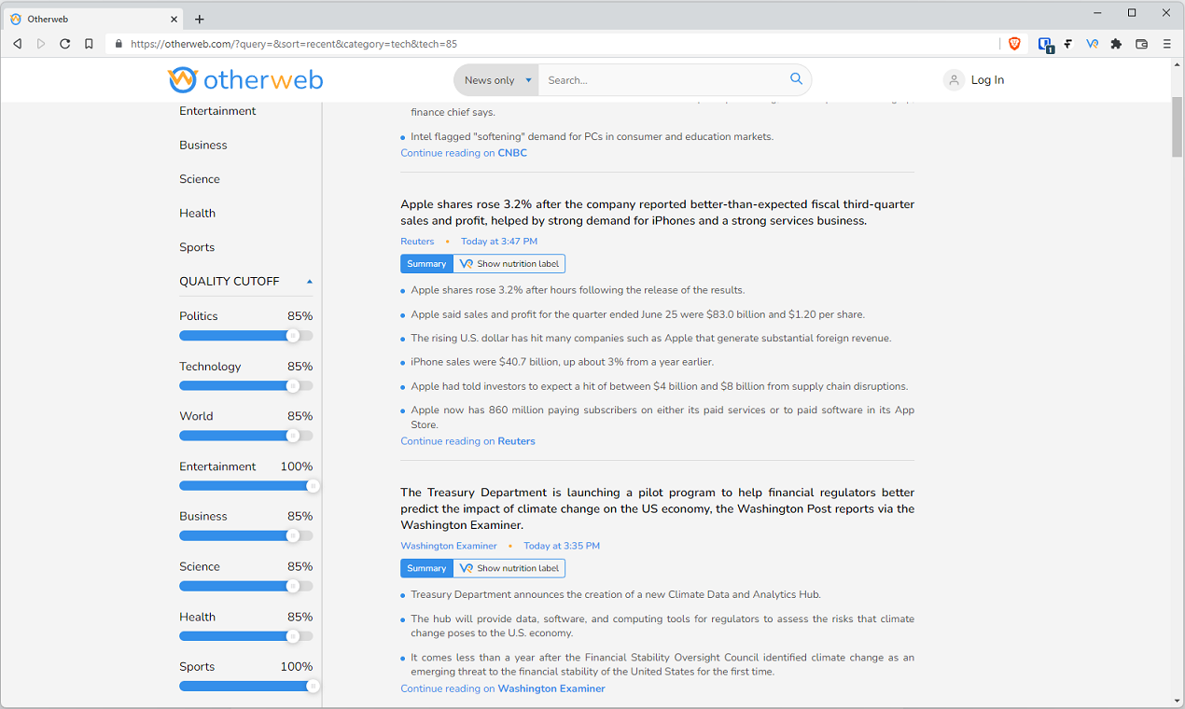Open the Treasury Department pilot program headline
Viewport: 1185px width, 709px height.
(657, 508)
